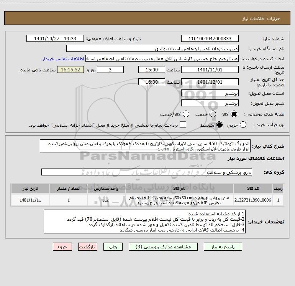Click the validity time field 16:00

152,82
